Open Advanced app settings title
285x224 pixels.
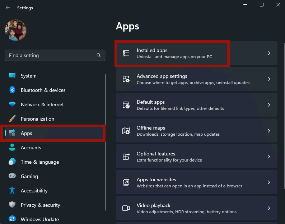(x=162, y=76)
